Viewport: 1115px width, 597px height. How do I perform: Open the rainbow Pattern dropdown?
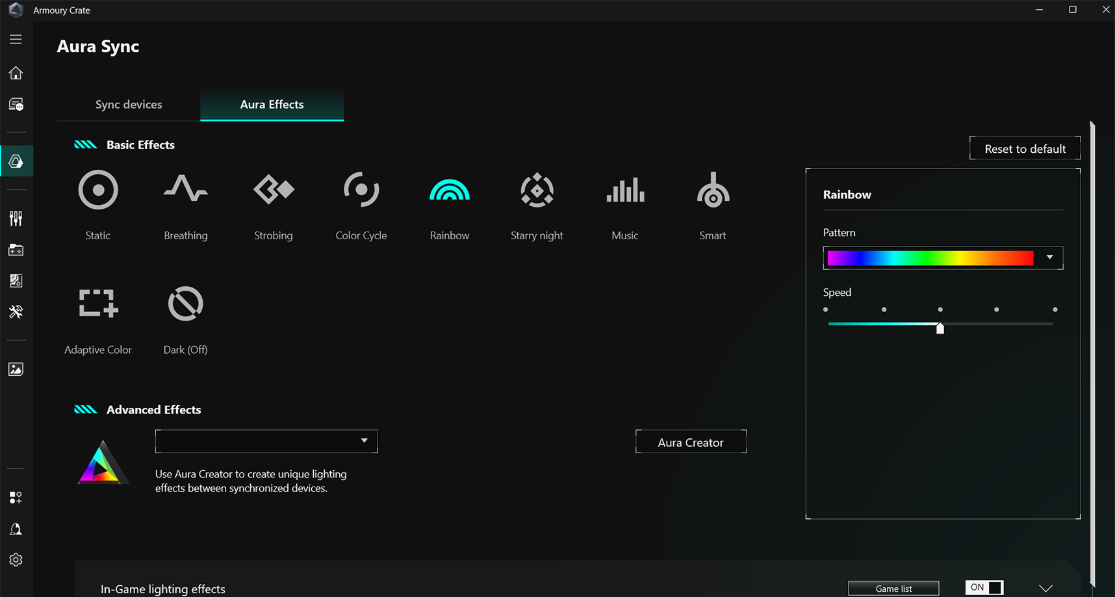pyautogui.click(x=1049, y=258)
